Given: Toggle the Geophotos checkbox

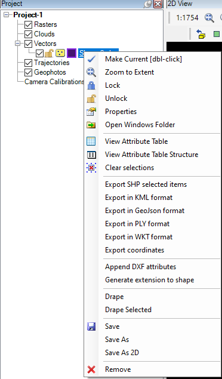Looking at the screenshot, I should point(29,72).
